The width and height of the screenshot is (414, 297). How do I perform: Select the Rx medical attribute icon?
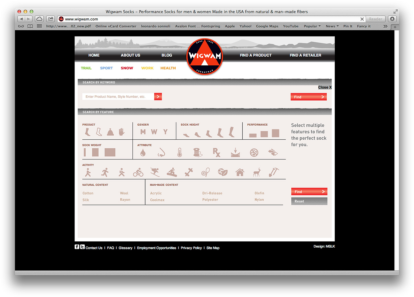point(216,153)
